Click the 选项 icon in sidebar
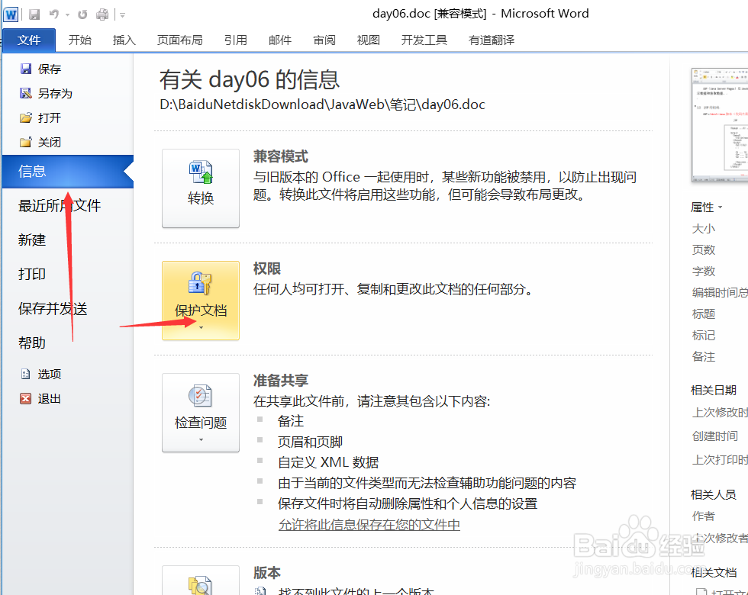 pos(26,374)
